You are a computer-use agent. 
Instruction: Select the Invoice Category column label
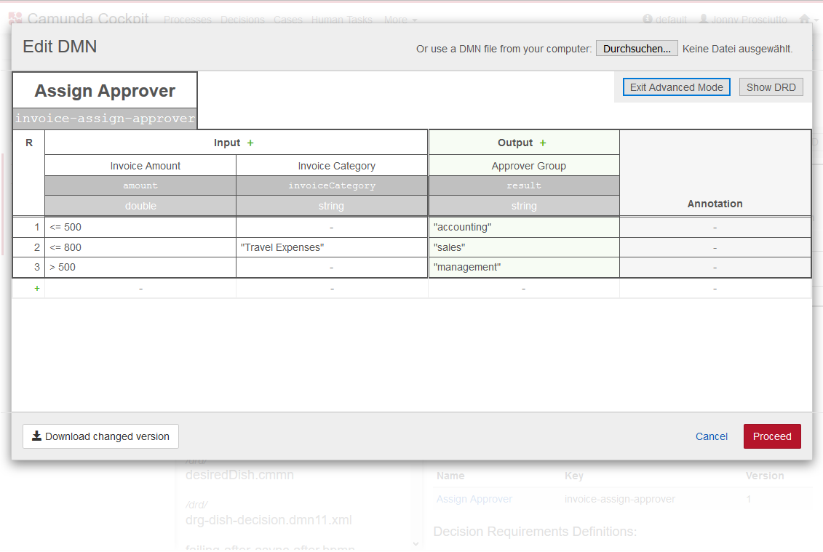pyautogui.click(x=332, y=166)
